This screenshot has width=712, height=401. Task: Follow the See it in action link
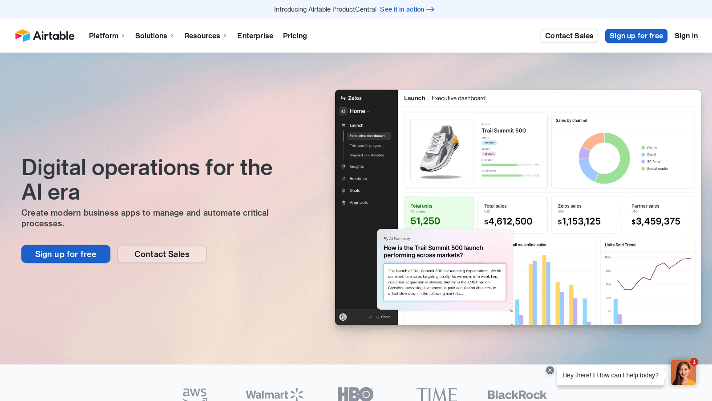[x=407, y=9]
